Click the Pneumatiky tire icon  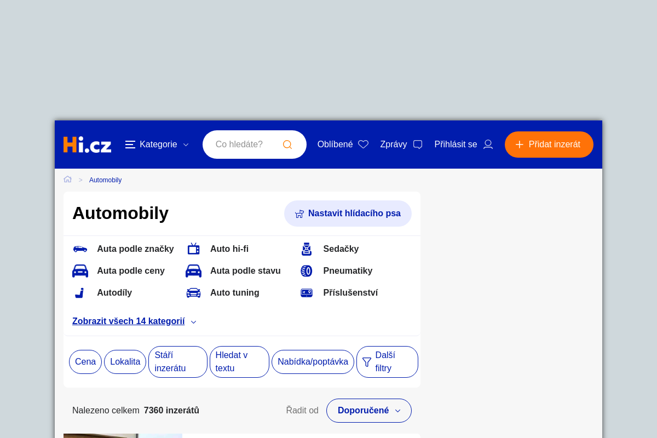[307, 271]
